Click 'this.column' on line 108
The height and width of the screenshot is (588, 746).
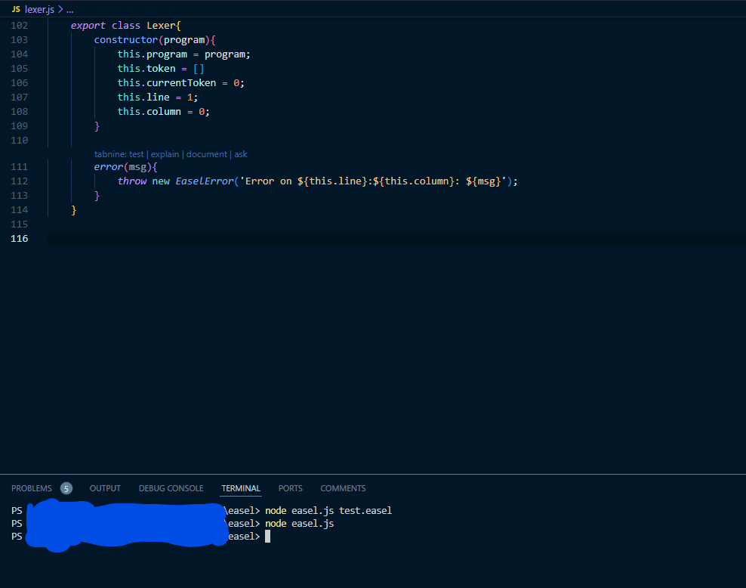[149, 111]
